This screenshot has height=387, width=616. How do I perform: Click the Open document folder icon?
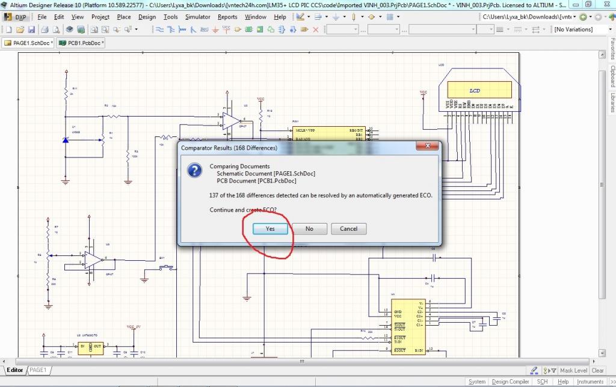pyautogui.click(x=20, y=29)
